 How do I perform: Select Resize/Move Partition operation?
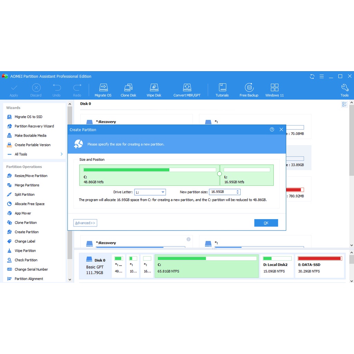tap(31, 176)
